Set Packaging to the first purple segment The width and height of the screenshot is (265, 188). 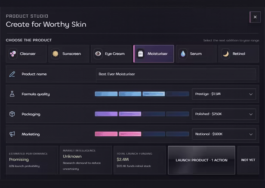coord(106,114)
